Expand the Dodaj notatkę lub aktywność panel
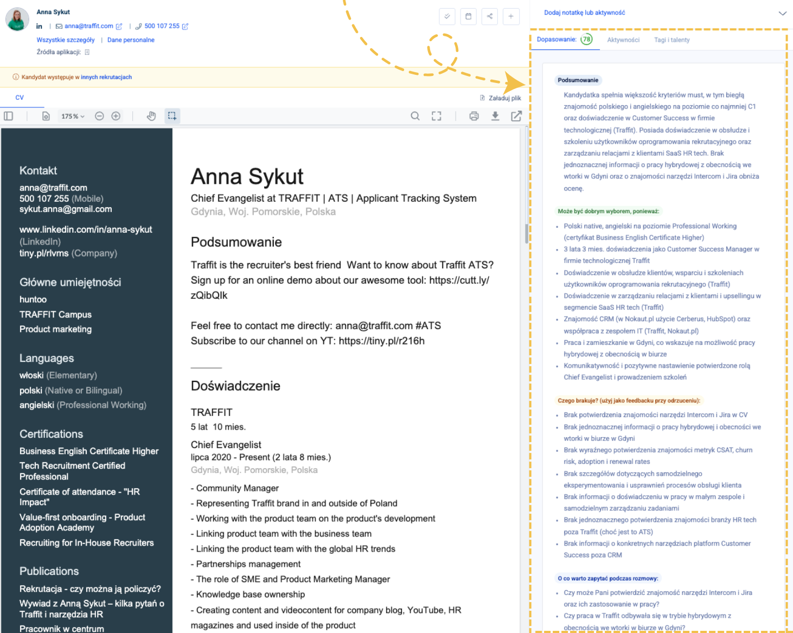The image size is (793, 633). (x=782, y=13)
